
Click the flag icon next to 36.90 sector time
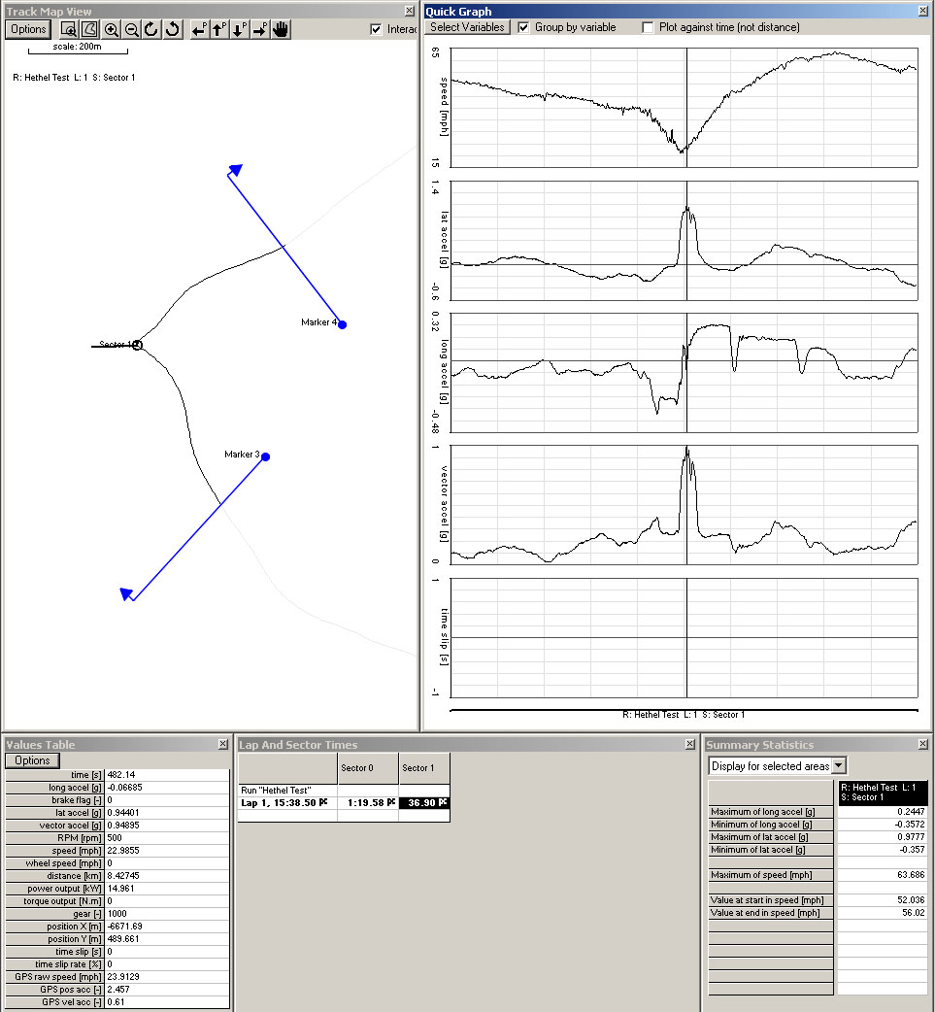[443, 802]
